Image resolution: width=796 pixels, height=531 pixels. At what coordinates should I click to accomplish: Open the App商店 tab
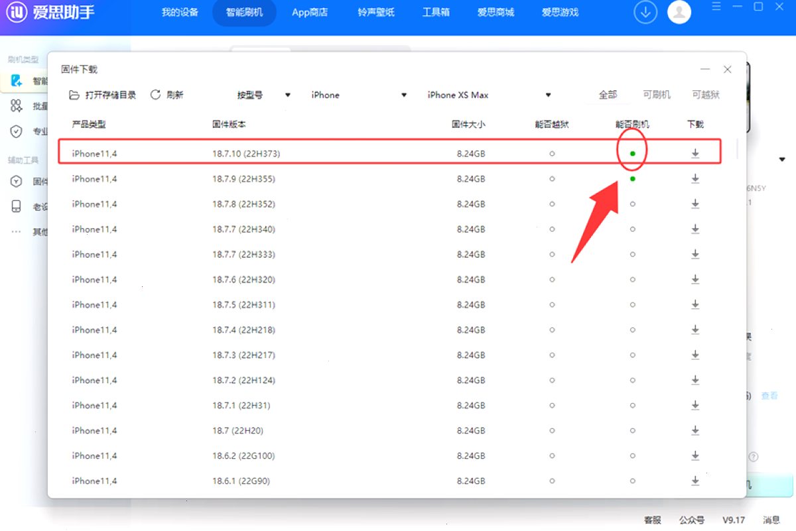click(310, 13)
